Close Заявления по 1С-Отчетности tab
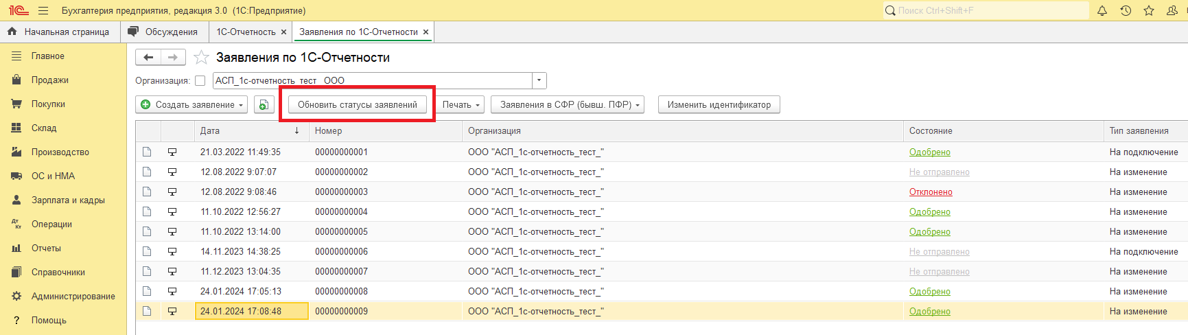Screen dimensions: 1188x335 coord(426,32)
